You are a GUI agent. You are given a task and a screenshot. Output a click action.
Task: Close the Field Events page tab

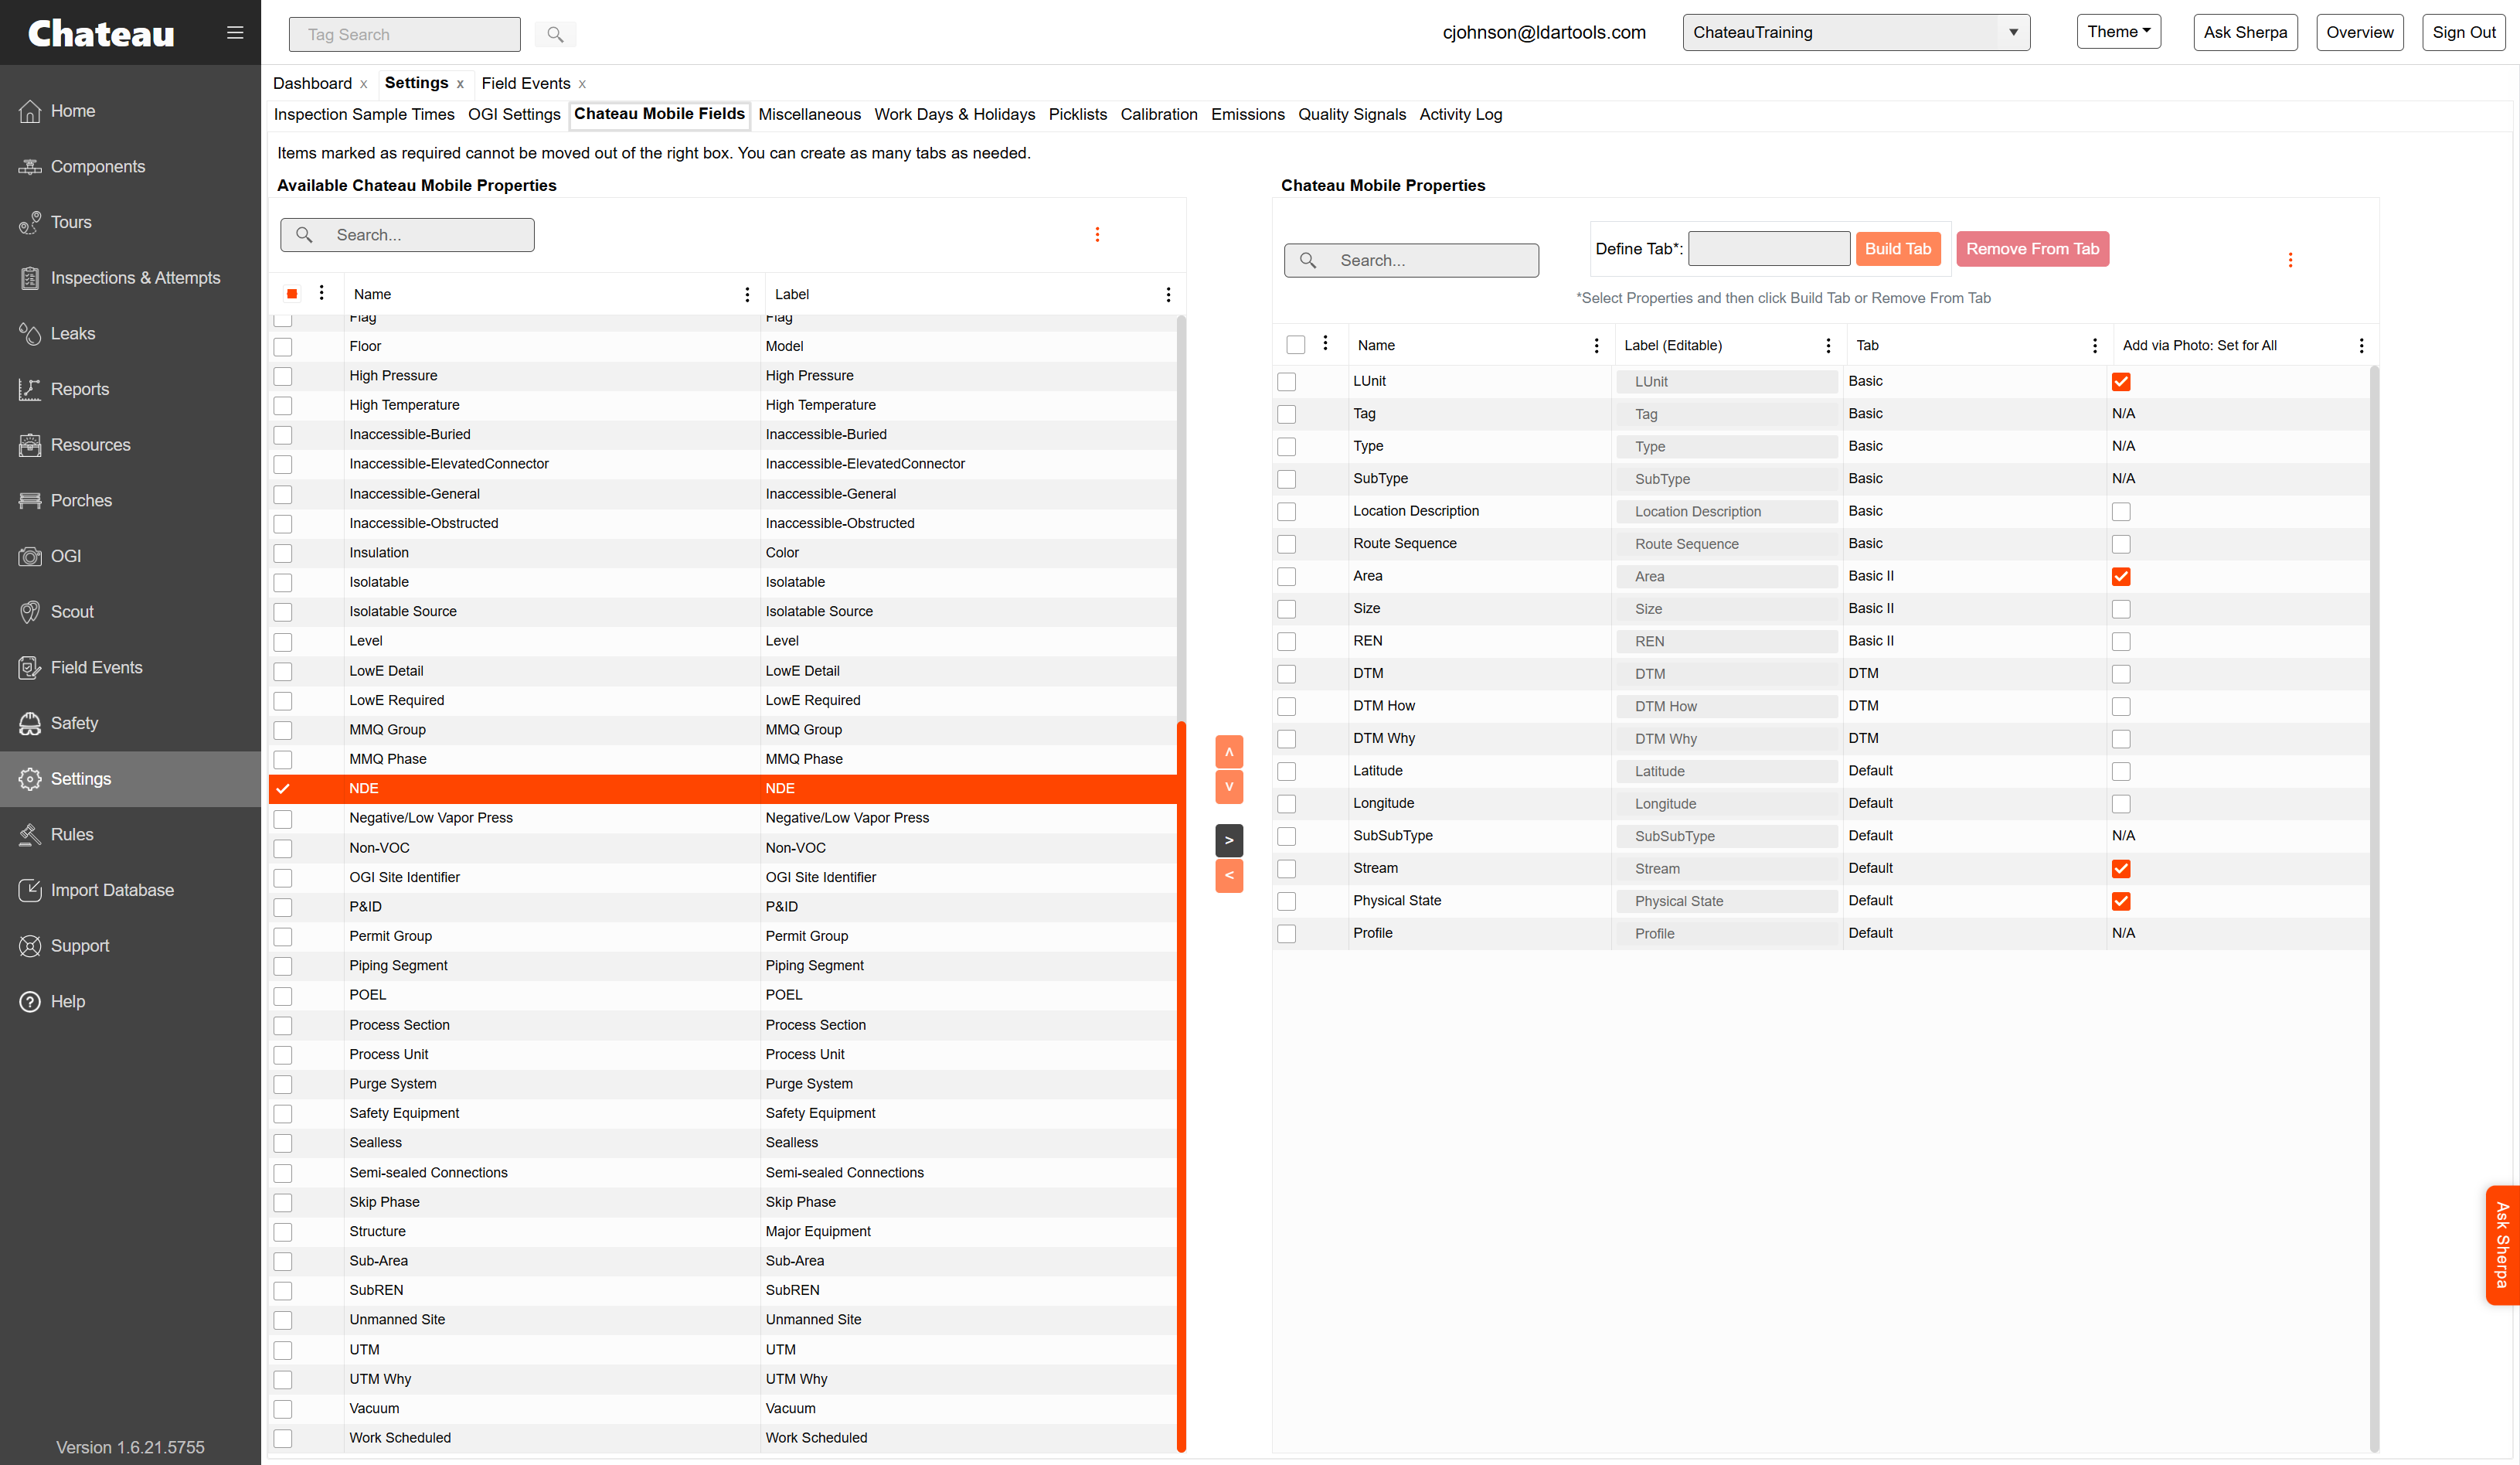coord(583,84)
